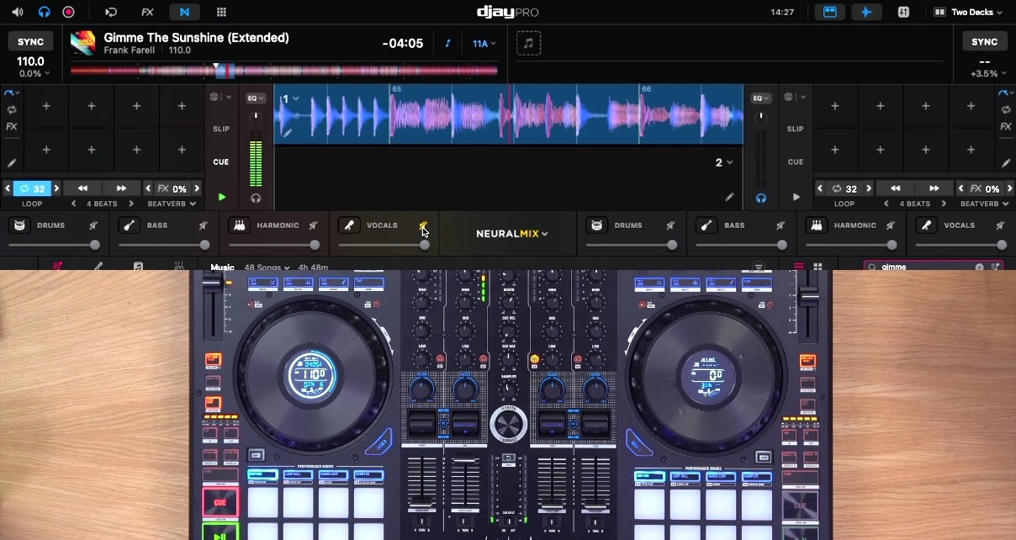Click the Automix arrows icon in top bar
The height and width of the screenshot is (540, 1016).
[x=111, y=13]
